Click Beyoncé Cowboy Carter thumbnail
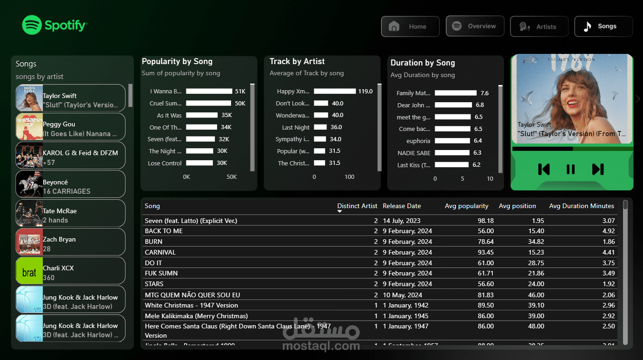 [29, 184]
